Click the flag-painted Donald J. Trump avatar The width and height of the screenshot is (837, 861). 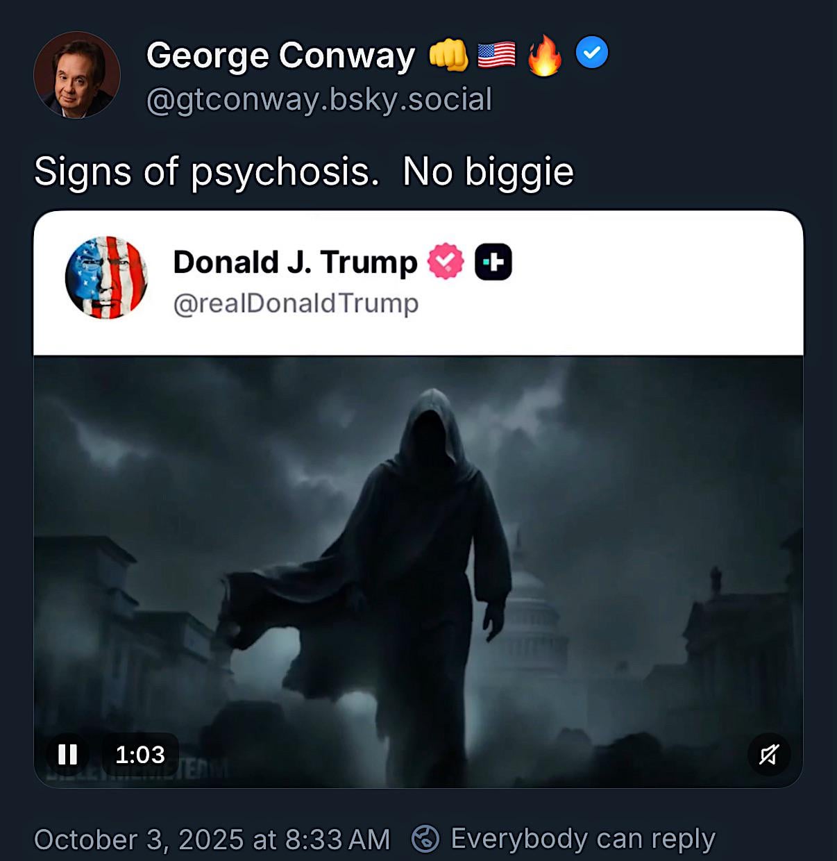pos(106,277)
